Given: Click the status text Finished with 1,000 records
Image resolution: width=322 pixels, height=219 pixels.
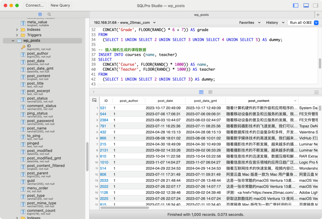Looking at the screenshot, I should tap(206, 214).
